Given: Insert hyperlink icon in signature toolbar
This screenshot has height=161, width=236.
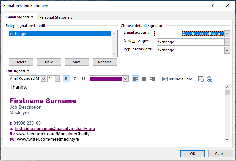Looking at the screenshot, I should tap(209, 79).
